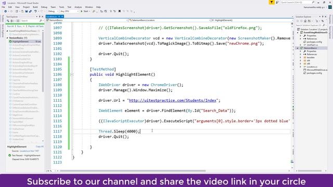The image size is (333, 187).
Task: Open the Any CPU platform dropdown
Action: (69, 11)
